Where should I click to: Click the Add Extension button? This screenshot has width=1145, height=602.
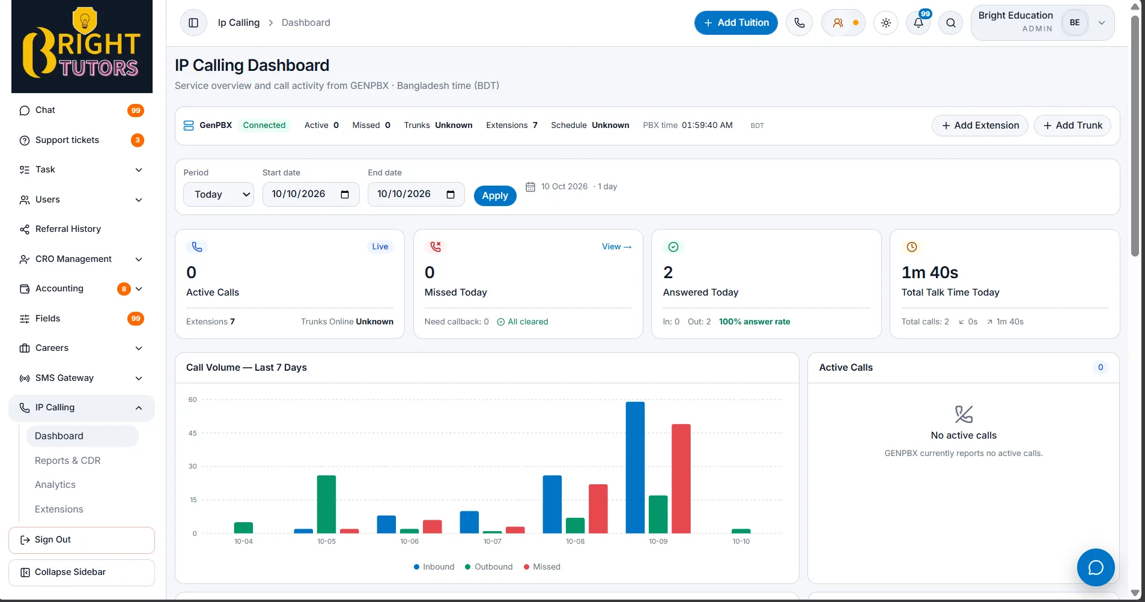click(x=980, y=126)
